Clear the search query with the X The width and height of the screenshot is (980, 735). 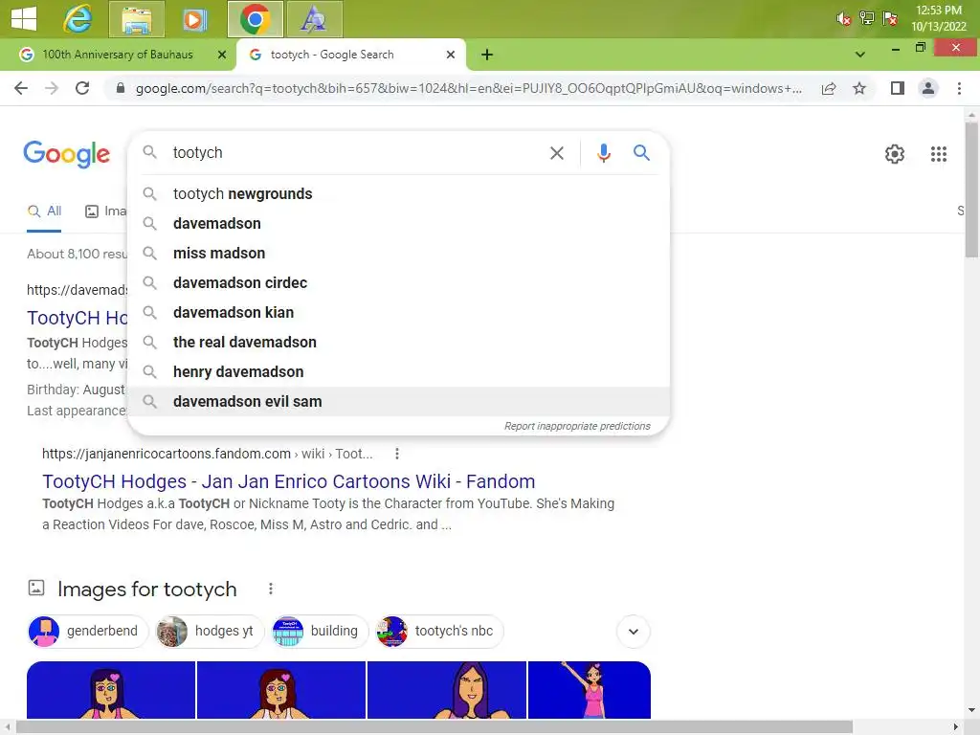pos(556,152)
